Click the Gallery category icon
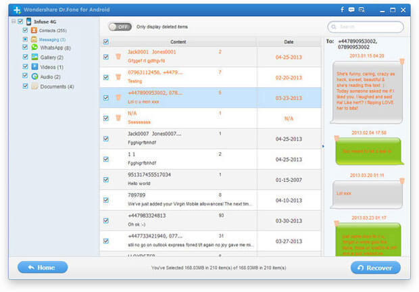 coord(34,57)
